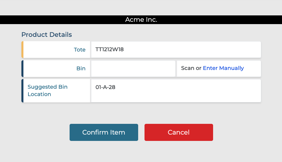Select the Tote value TT1212W18
This screenshot has width=282, height=162.
(x=110, y=50)
